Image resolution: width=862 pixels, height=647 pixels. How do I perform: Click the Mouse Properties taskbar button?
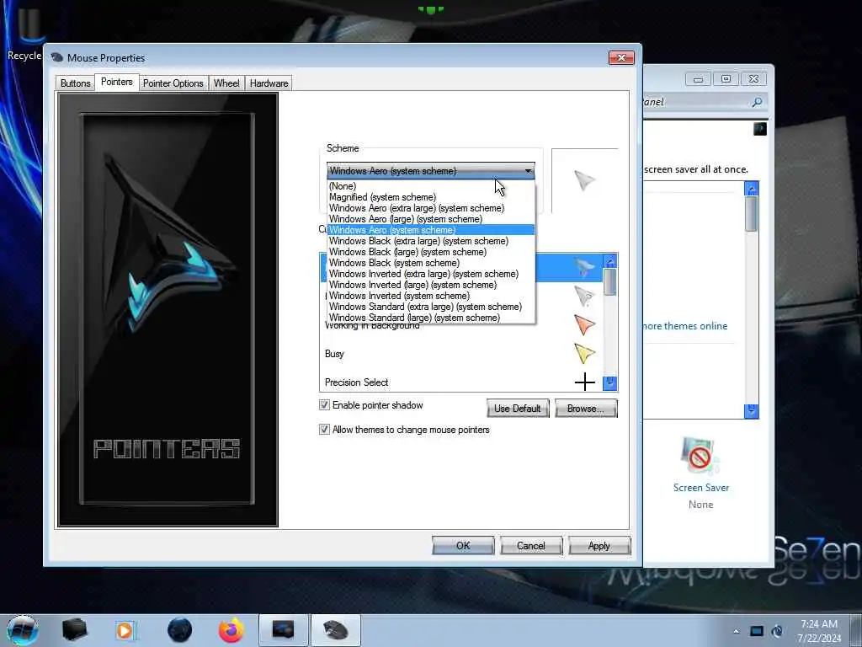click(336, 630)
